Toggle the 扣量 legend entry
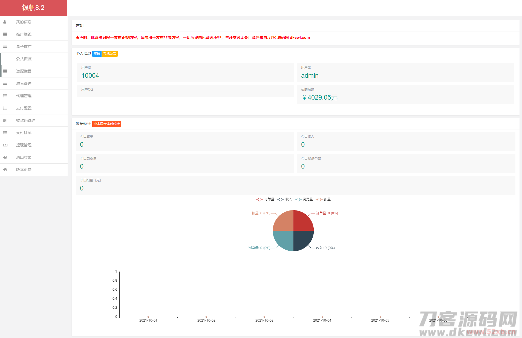522x338 pixels. (323, 199)
